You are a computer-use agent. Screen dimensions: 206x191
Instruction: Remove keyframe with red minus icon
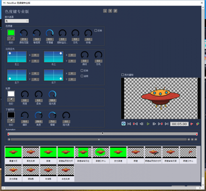coord(192,124)
